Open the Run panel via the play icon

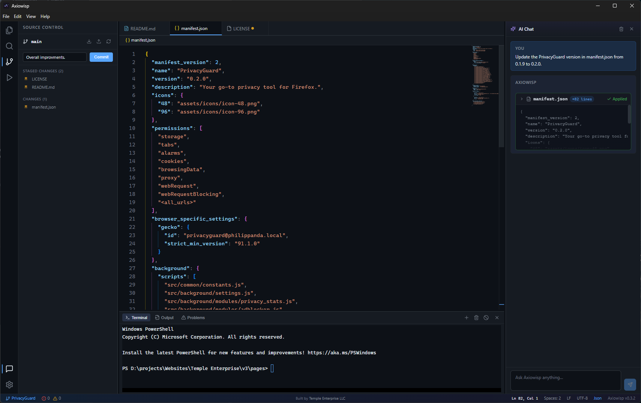[9, 78]
